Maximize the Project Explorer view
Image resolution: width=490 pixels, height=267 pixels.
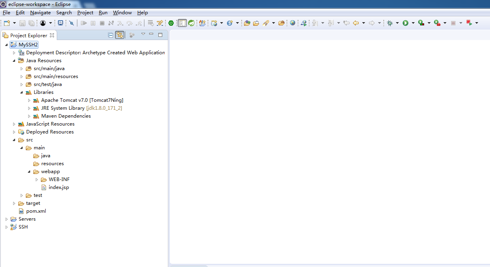160,34
